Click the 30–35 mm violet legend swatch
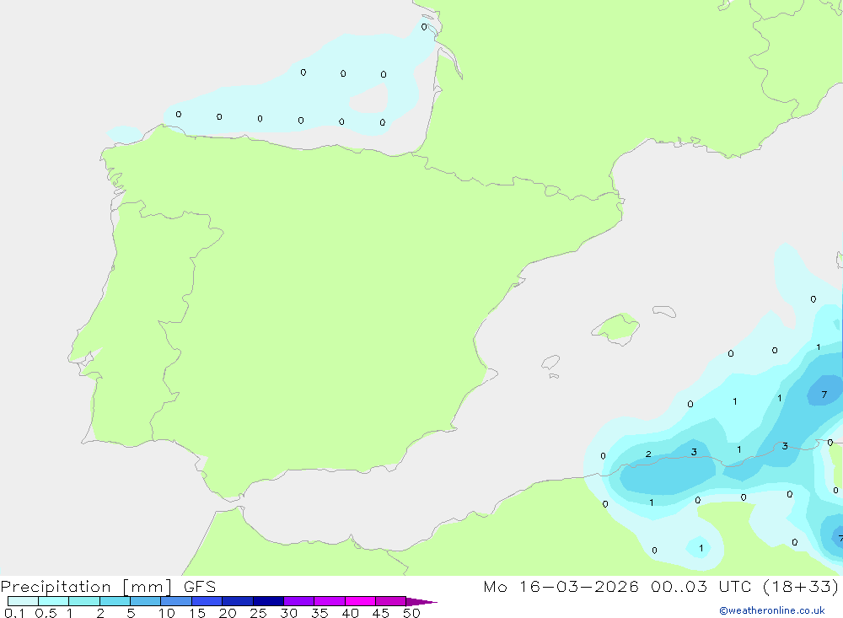Image resolution: width=843 pixels, height=618 pixels. 298,601
